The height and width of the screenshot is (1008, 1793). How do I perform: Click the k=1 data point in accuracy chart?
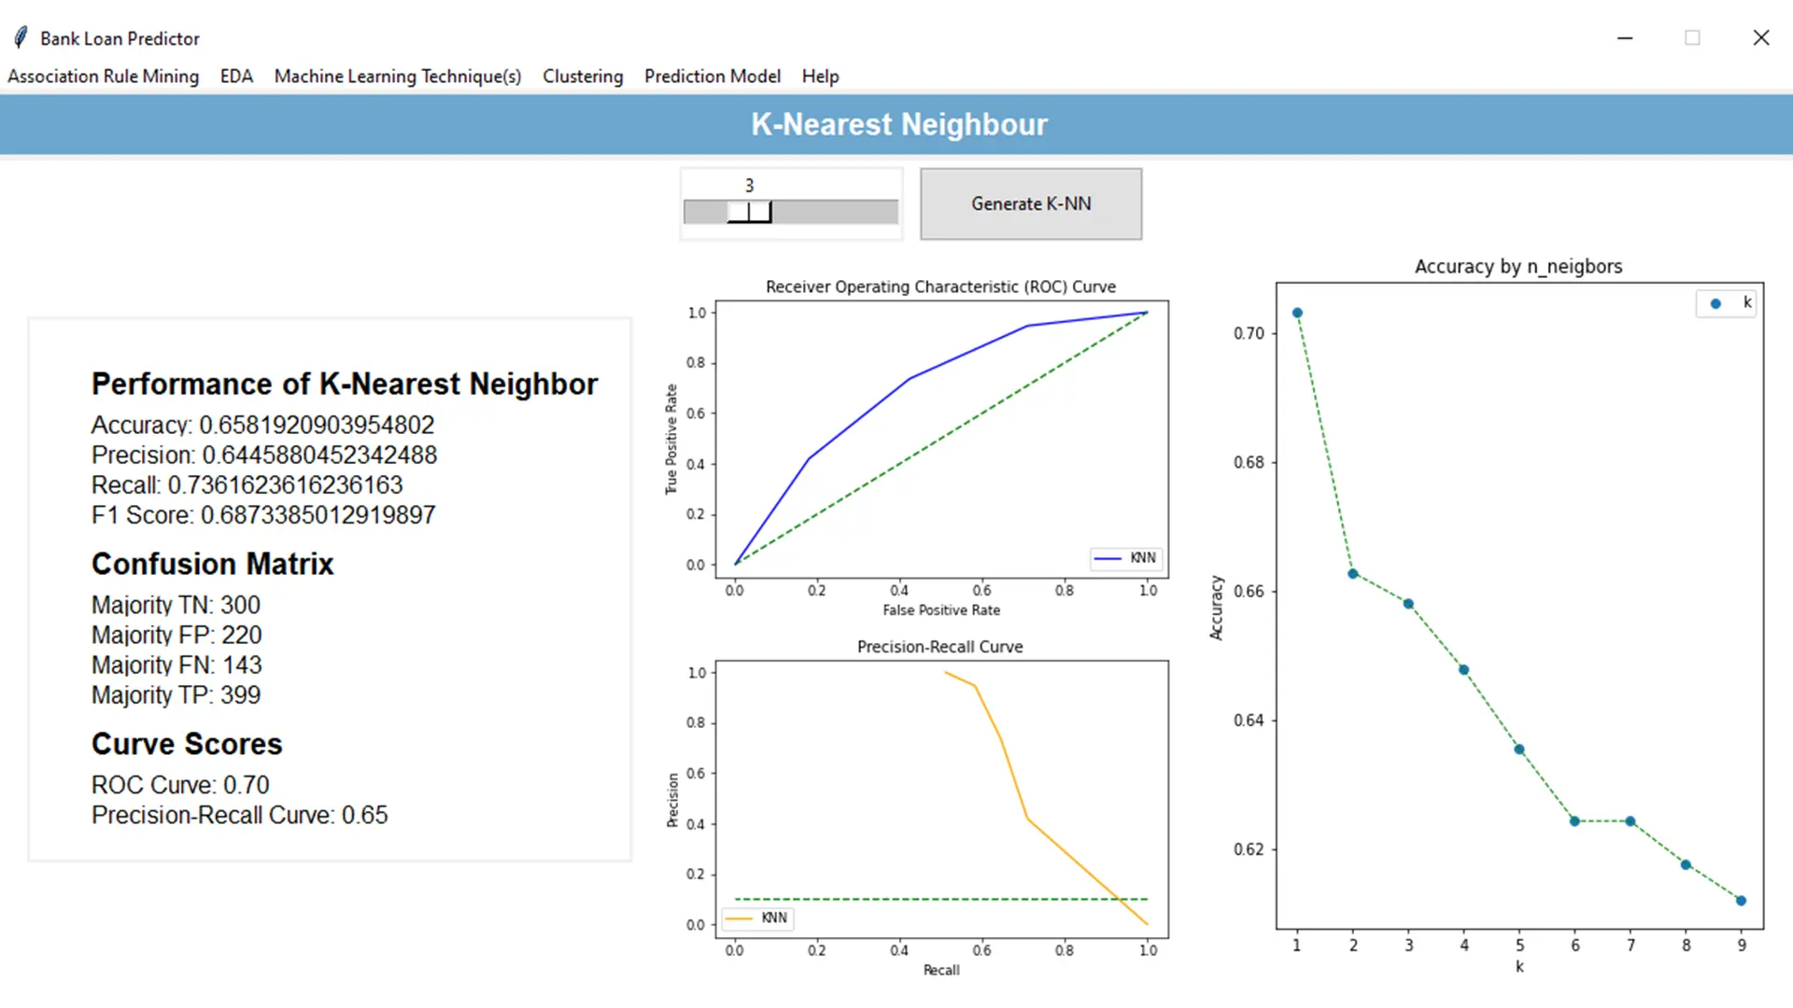coord(1297,314)
